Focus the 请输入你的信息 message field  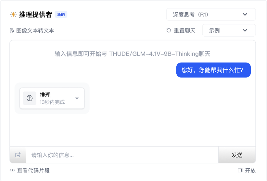pos(122,155)
